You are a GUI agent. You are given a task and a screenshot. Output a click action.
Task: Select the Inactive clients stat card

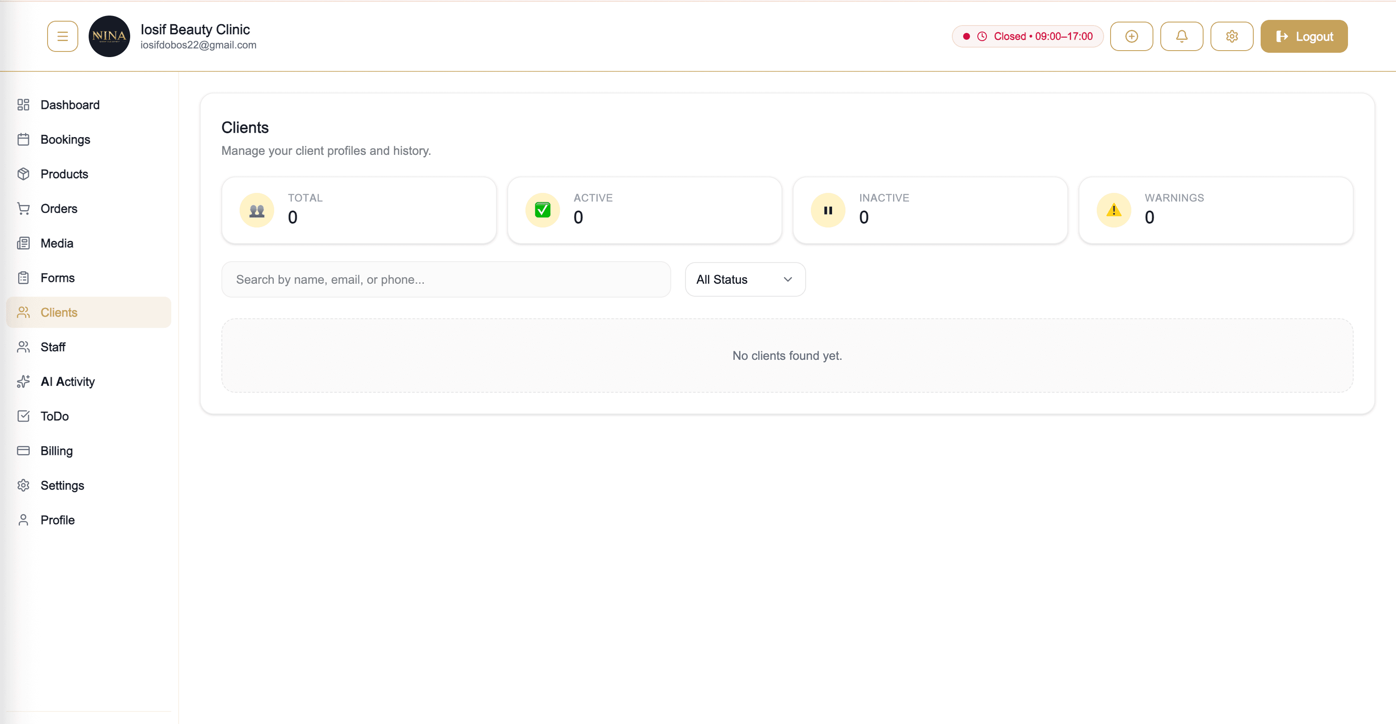pyautogui.click(x=930, y=210)
